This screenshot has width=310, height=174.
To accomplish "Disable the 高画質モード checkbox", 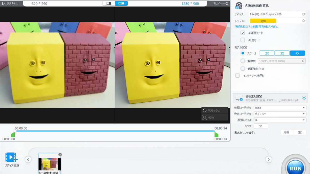I will point(242,33).
